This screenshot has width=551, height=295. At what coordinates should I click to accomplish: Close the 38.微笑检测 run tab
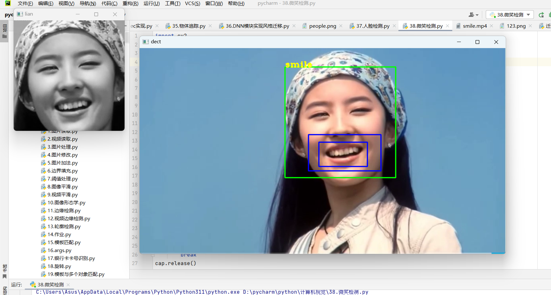click(x=68, y=285)
